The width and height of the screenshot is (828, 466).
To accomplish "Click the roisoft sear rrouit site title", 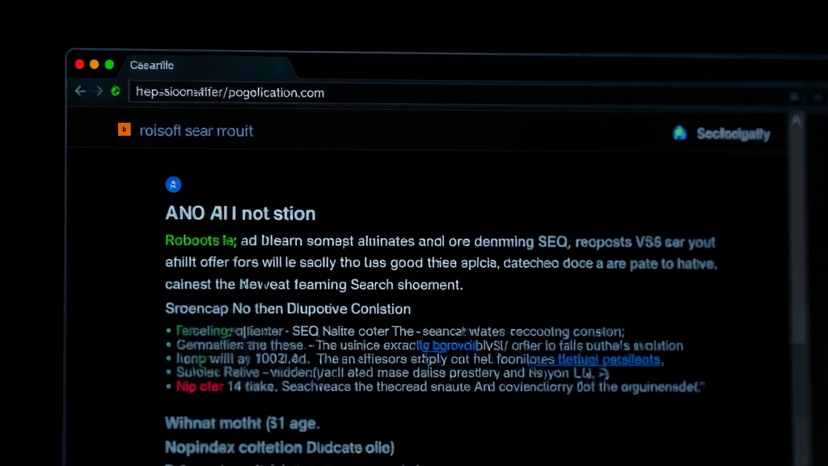I will 196,130.
